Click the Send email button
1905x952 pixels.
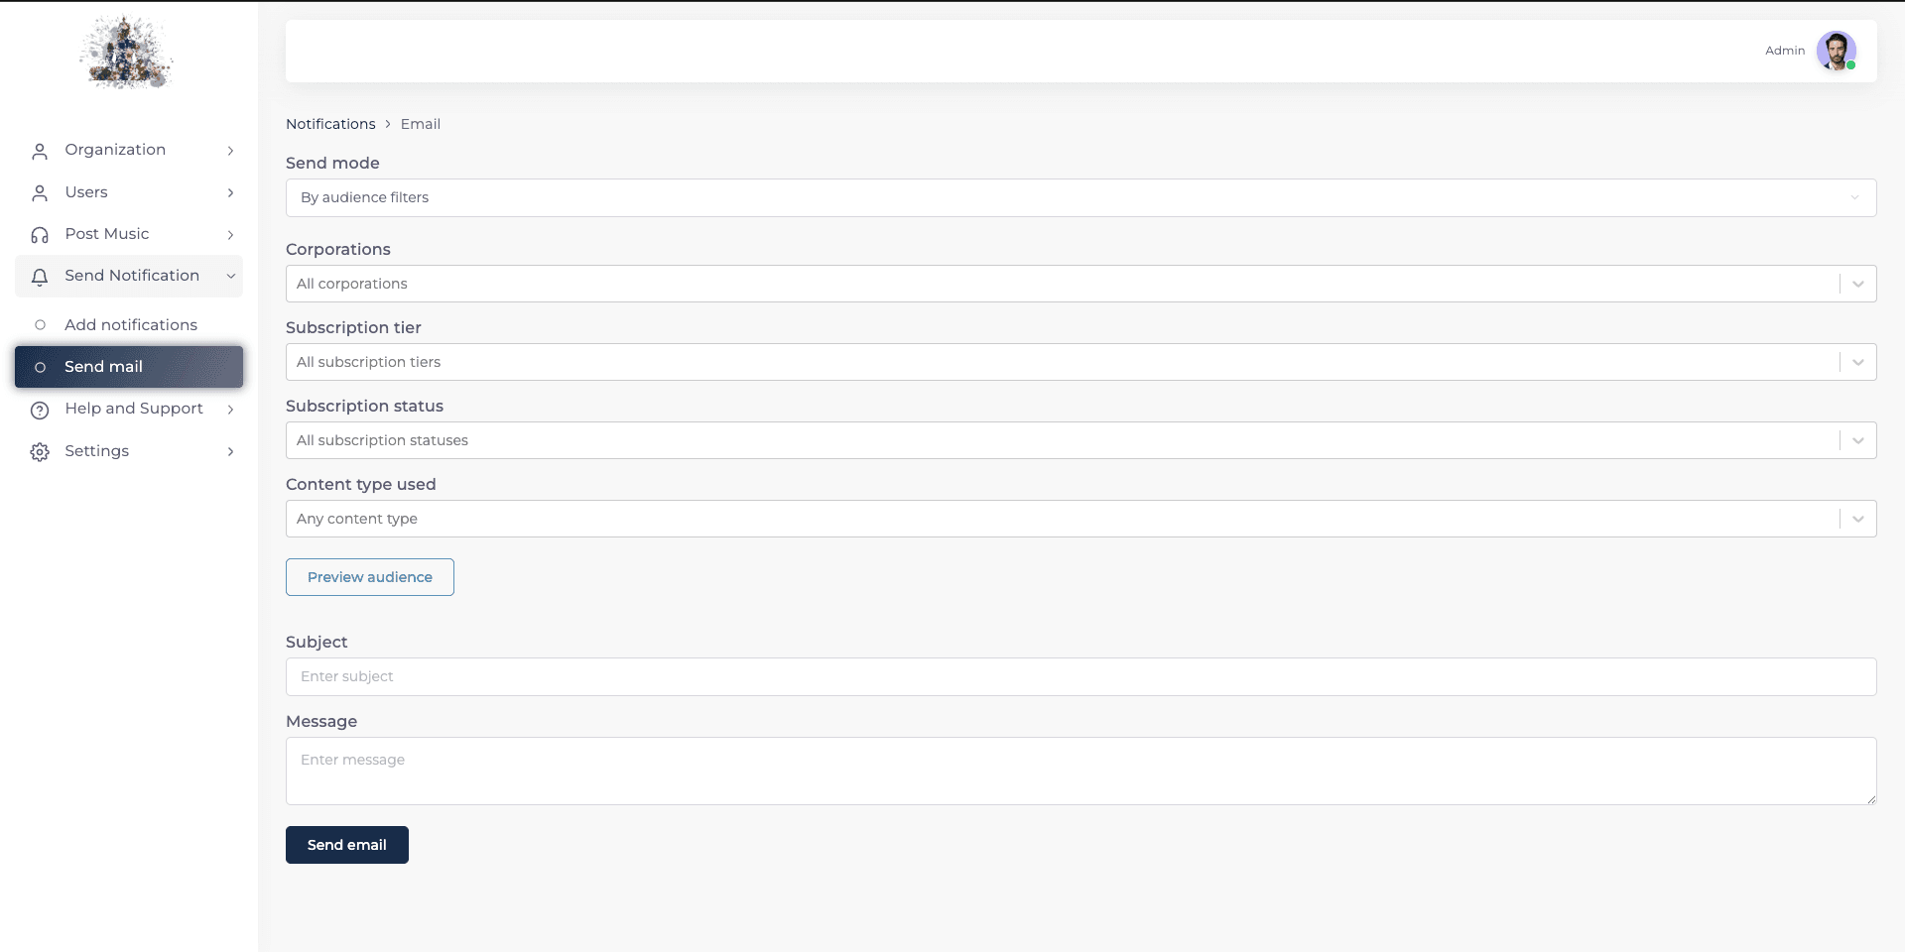[347, 845]
